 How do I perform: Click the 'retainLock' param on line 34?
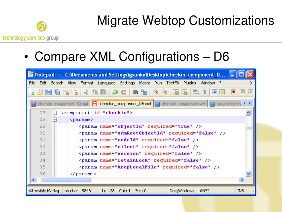click(145, 160)
